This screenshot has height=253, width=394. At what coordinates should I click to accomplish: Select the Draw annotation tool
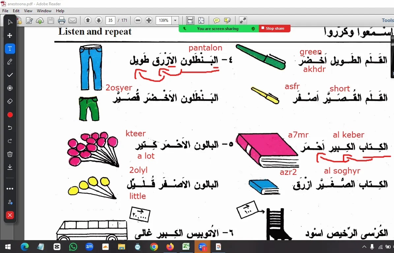(10, 62)
